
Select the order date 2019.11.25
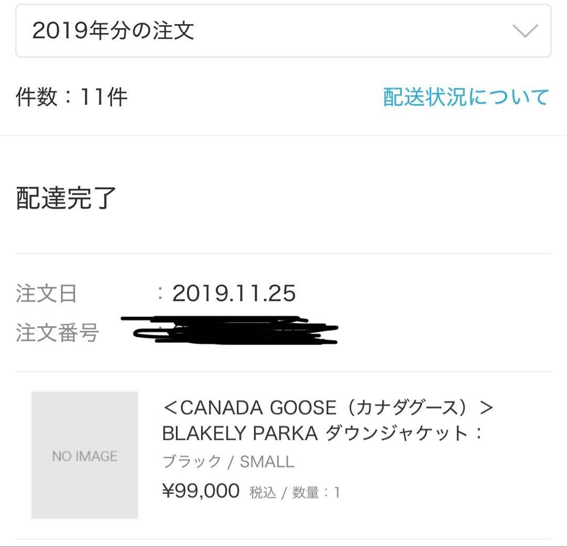tap(234, 294)
